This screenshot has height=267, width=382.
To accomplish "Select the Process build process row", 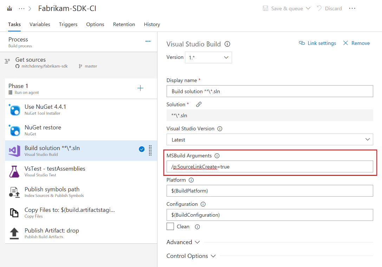I will 79,42.
